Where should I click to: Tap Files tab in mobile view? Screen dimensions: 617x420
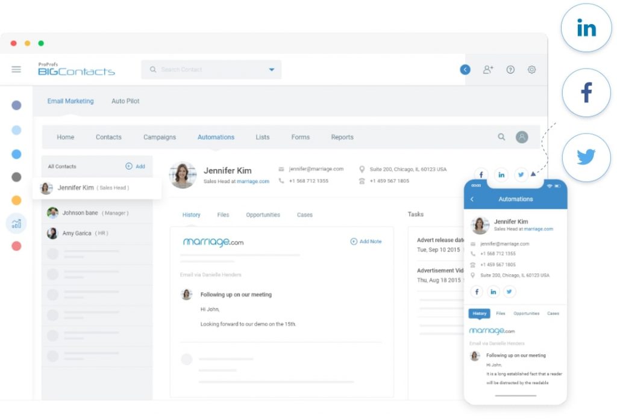501,313
